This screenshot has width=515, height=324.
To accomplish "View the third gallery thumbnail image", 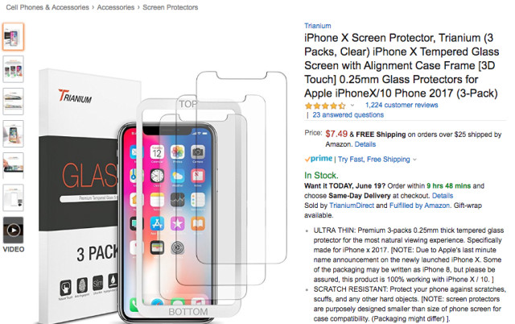I will click(x=14, y=101).
